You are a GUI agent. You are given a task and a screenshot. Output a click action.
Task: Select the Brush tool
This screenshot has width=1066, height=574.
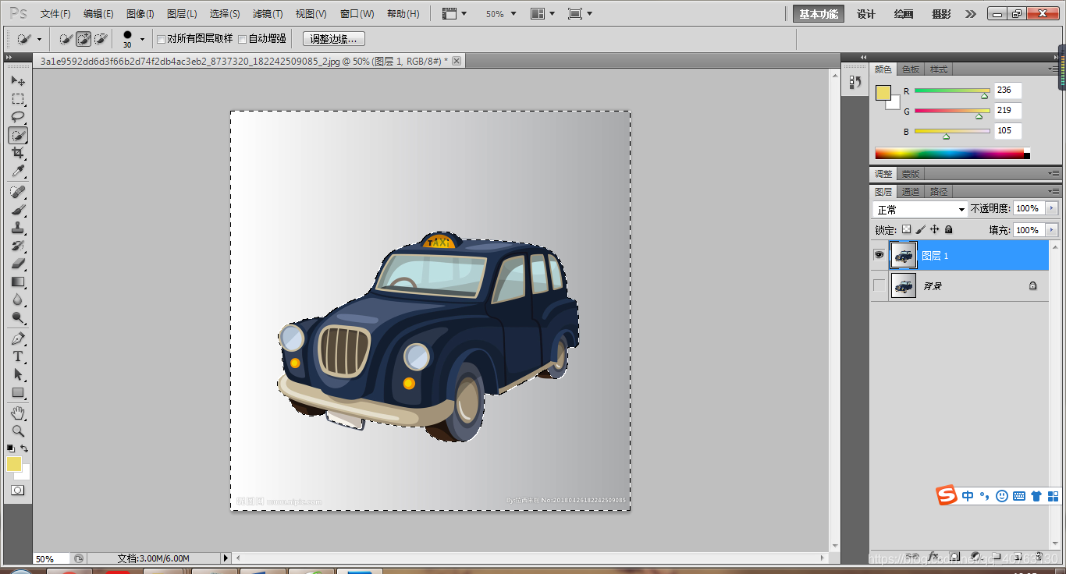click(x=18, y=210)
